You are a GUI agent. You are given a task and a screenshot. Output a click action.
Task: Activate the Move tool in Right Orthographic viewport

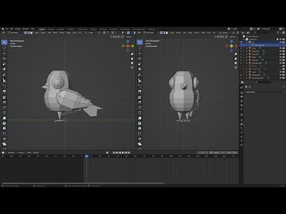click(x=4, y=53)
